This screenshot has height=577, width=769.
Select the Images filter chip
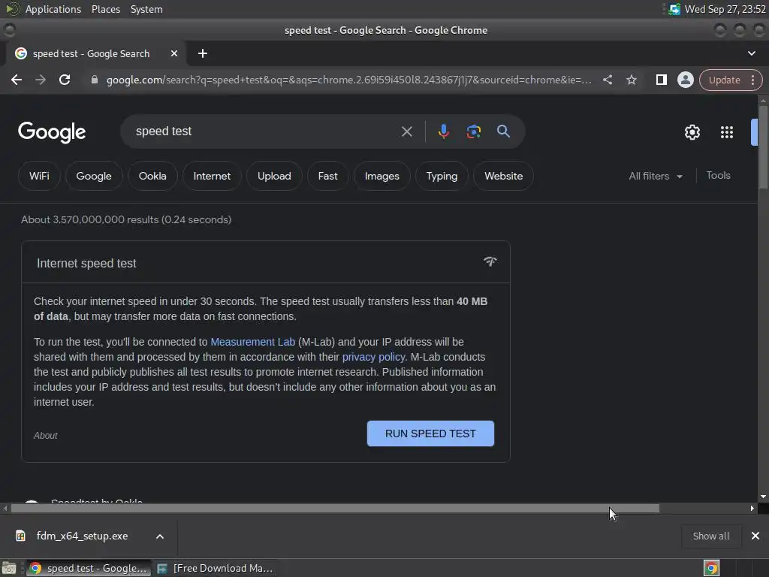[382, 176]
